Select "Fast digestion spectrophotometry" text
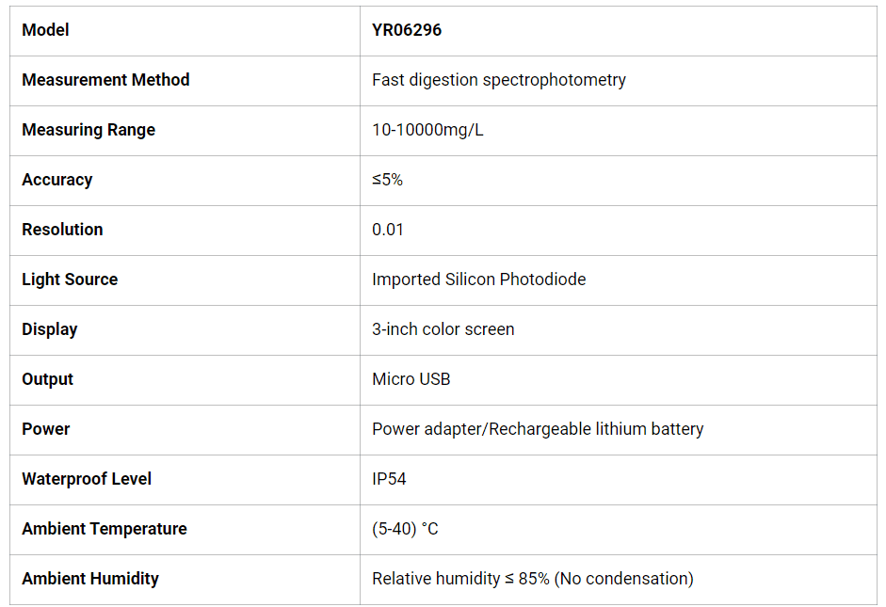The height and width of the screenshot is (607, 886). [x=499, y=80]
